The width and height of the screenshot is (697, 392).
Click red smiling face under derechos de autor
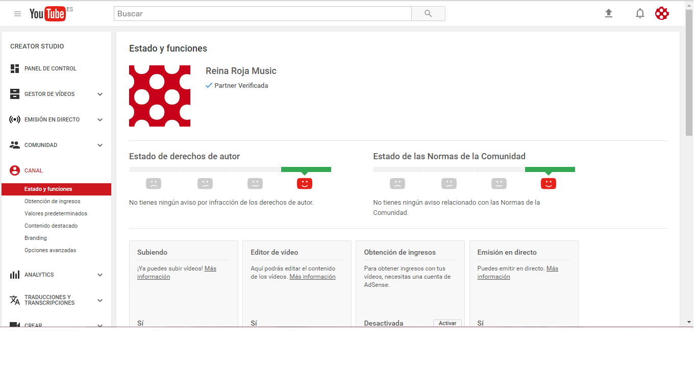tap(305, 184)
